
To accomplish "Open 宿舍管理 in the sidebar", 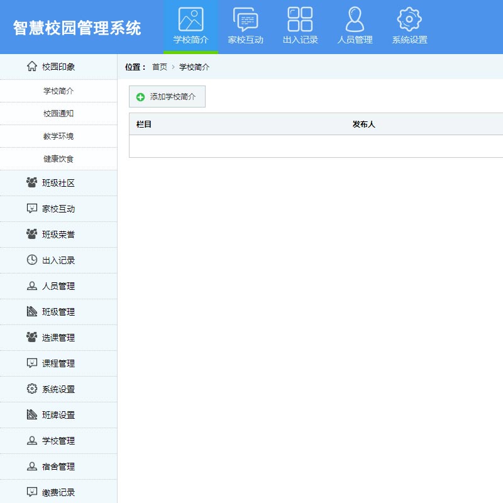I will [x=58, y=467].
